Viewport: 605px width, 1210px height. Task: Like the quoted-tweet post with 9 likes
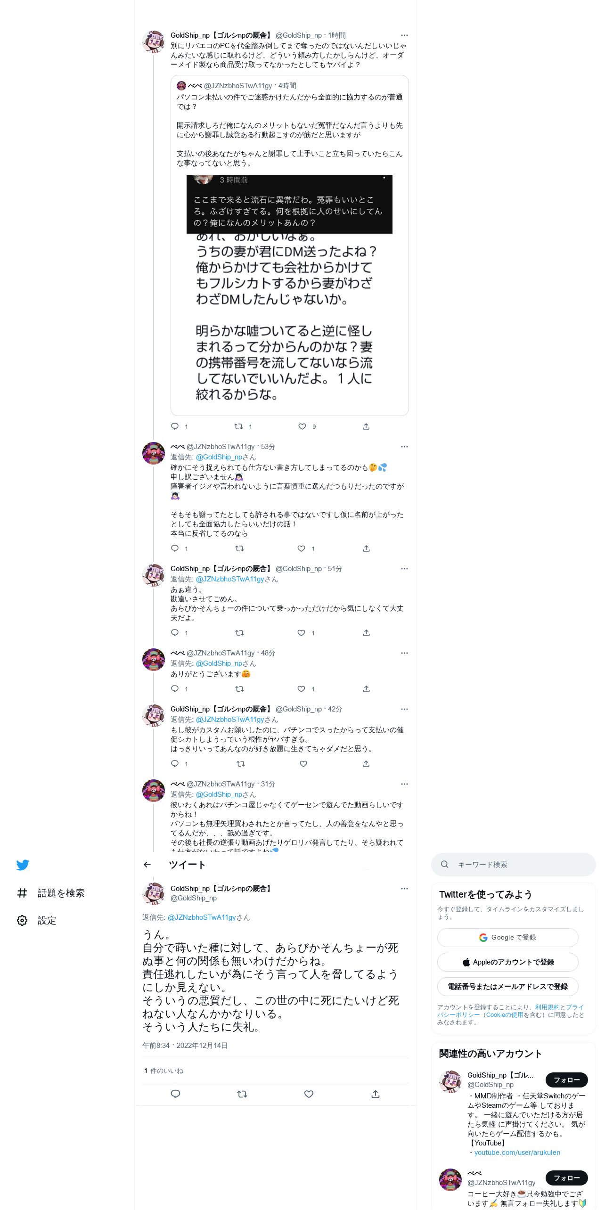tap(302, 426)
